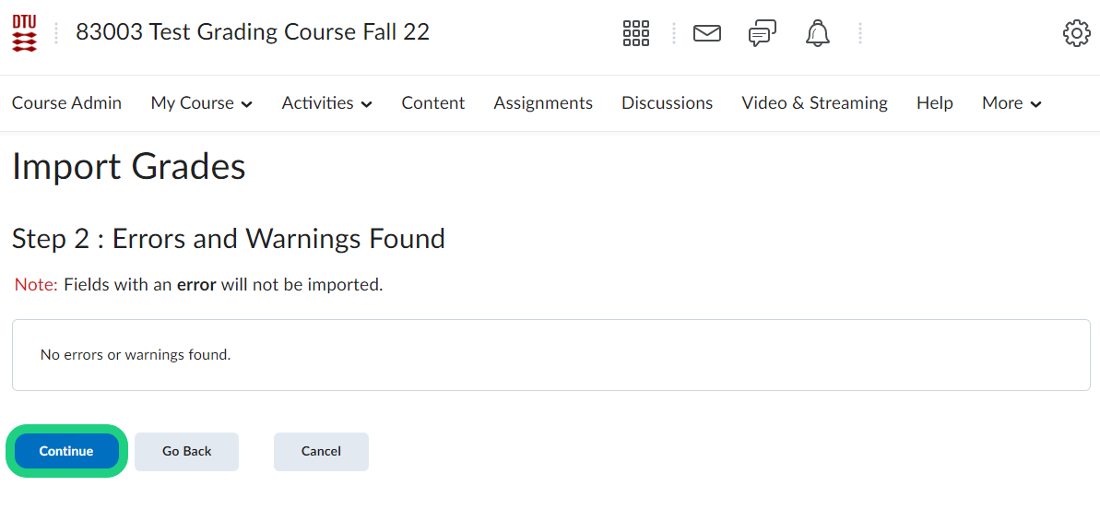
Task: Open Video & Streaming
Action: (814, 103)
